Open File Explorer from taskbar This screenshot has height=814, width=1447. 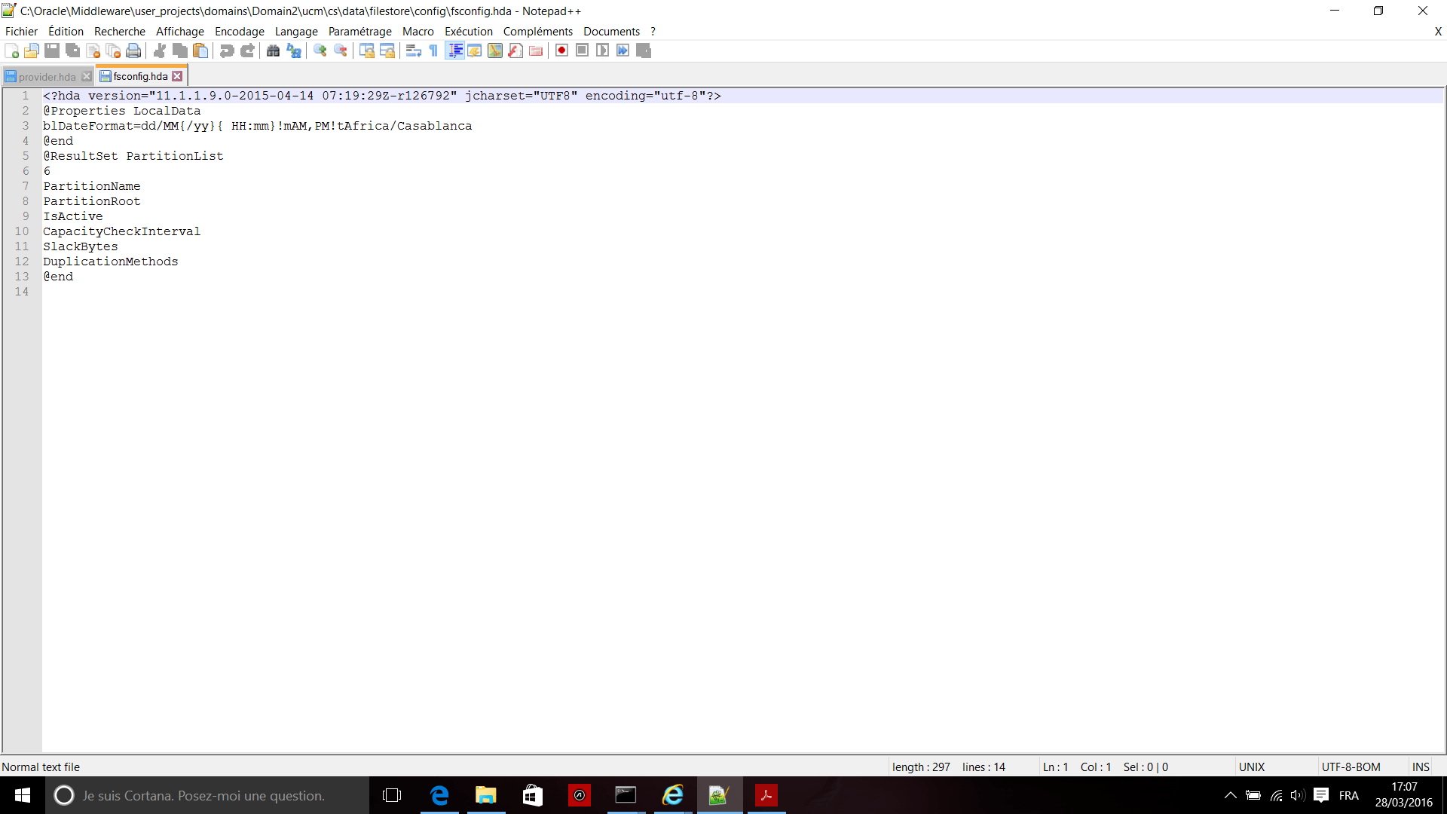point(486,795)
